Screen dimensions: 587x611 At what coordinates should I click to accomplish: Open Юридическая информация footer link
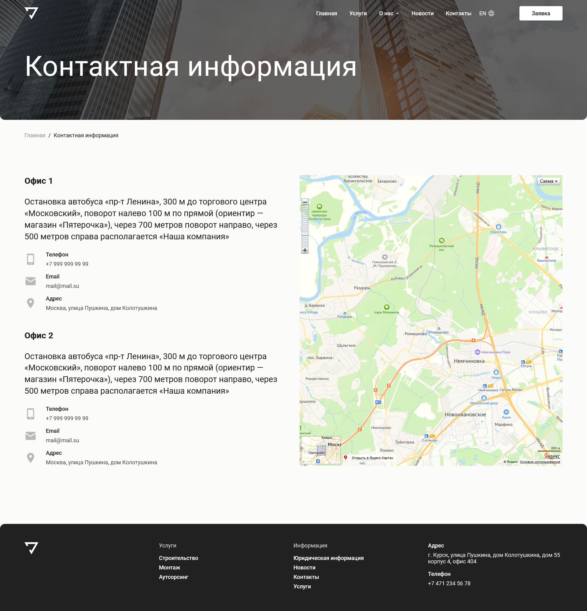coord(328,558)
